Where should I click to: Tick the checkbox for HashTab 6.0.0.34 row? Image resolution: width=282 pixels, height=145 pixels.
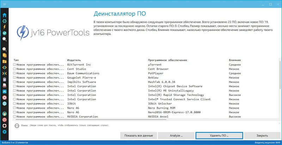[x=14, y=82]
